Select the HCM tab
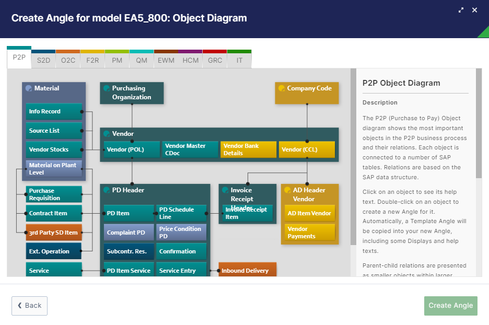This screenshot has width=489, height=325. click(x=191, y=60)
